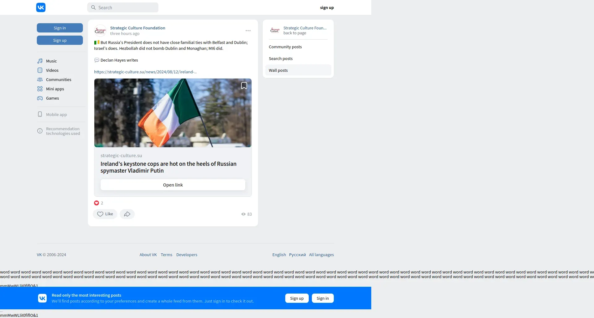The width and height of the screenshot is (594, 318).
Task: Open the post author's avatar
Action: tap(100, 31)
